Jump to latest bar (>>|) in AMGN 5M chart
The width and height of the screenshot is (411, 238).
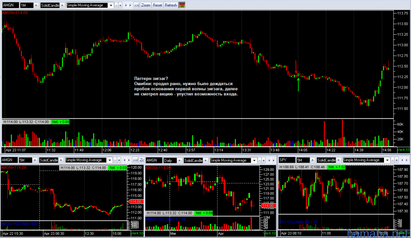135,160
